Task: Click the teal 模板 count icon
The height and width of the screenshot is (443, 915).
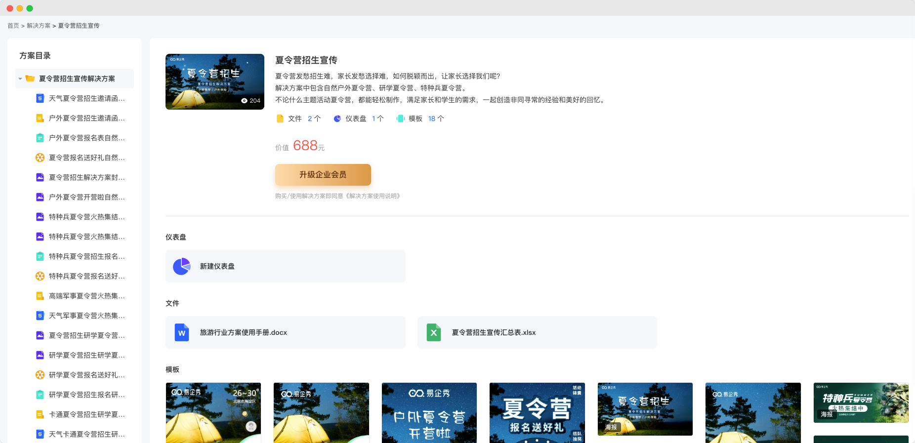Action: click(x=401, y=119)
